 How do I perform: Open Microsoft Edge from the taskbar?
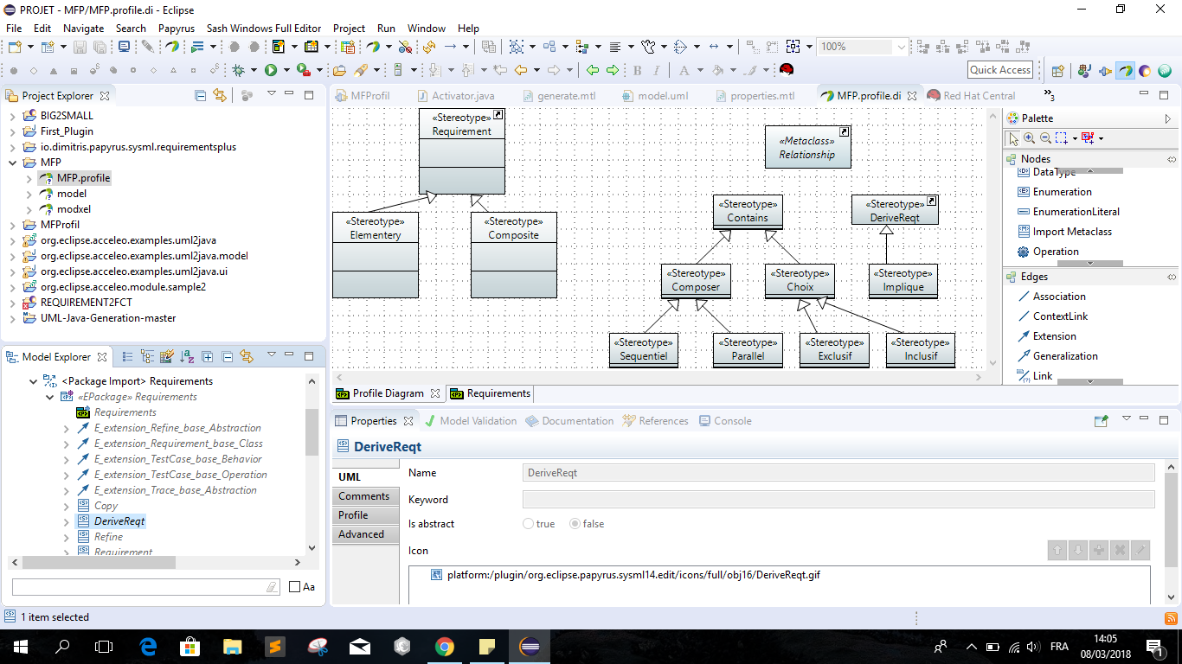click(x=147, y=646)
